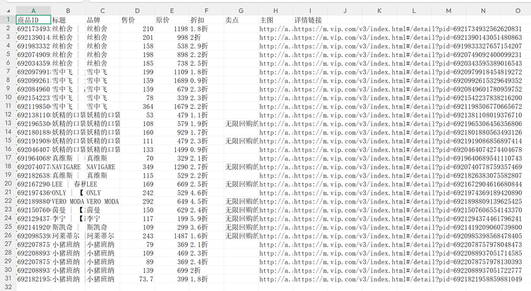Click the 商品ID header cell A1
The height and width of the screenshot is (291, 531).
(x=34, y=20)
